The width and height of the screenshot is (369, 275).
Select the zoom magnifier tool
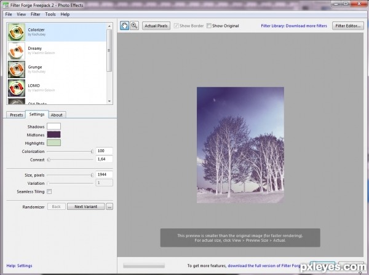tap(134, 26)
